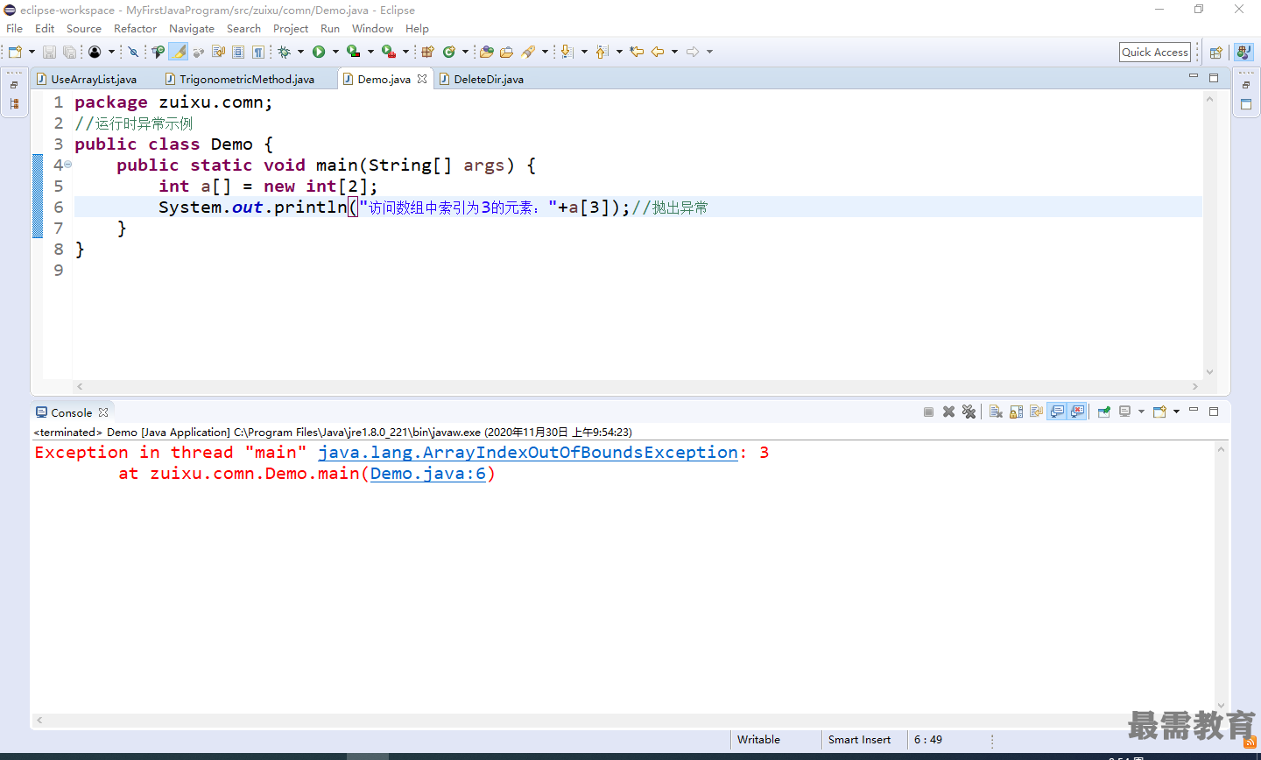This screenshot has height=760, width=1261.
Task: Click the Save icon in toolbar
Action: [49, 52]
